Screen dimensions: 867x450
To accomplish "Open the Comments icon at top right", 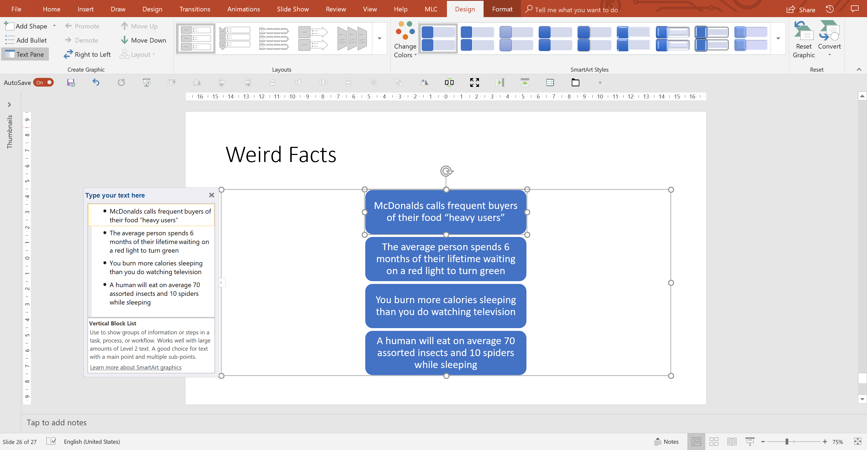I will tap(855, 9).
